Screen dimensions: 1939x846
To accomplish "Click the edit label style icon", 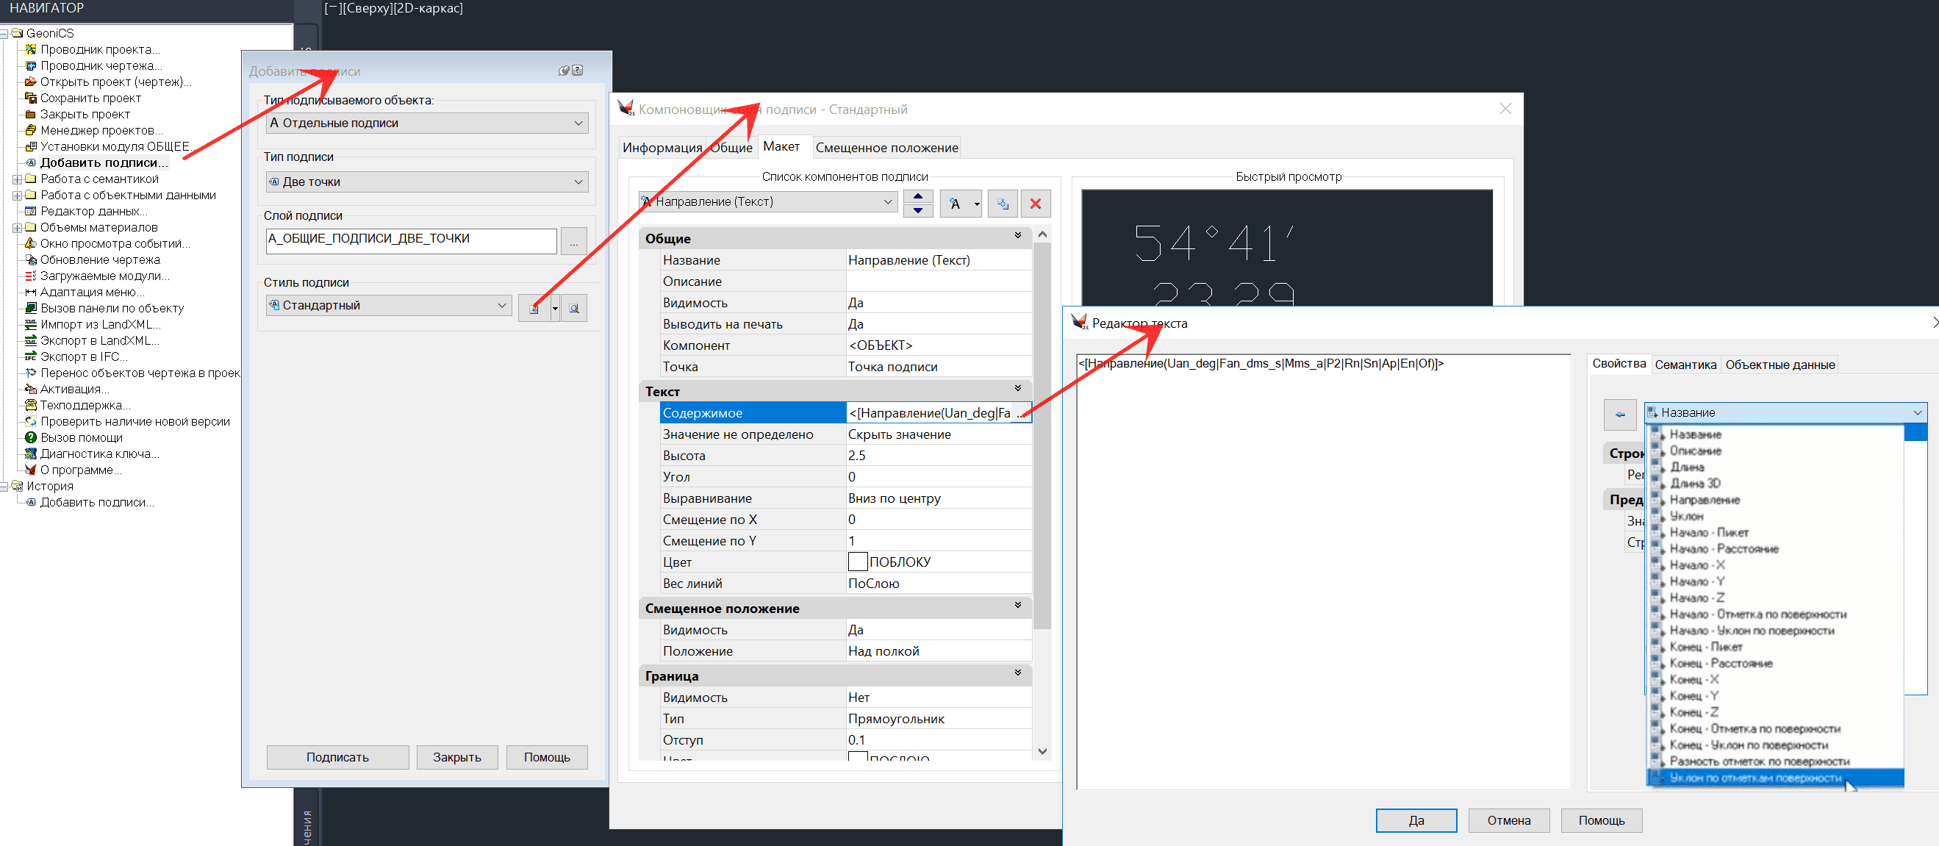I will [534, 308].
